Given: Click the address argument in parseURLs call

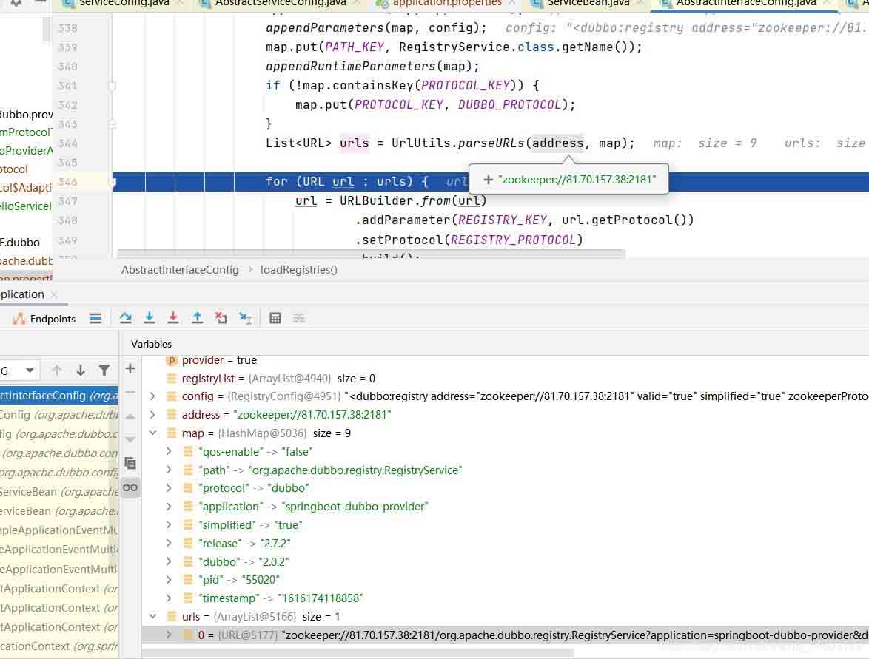Looking at the screenshot, I should 557,143.
